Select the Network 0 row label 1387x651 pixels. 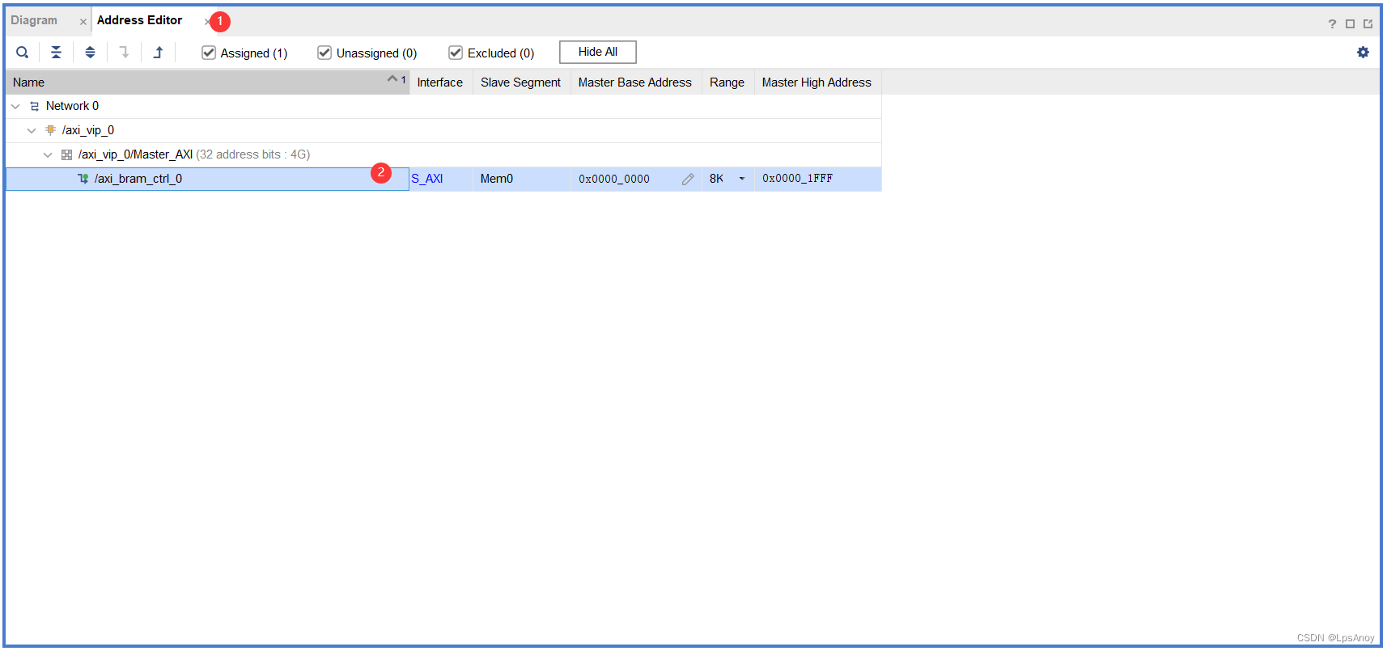pos(72,106)
